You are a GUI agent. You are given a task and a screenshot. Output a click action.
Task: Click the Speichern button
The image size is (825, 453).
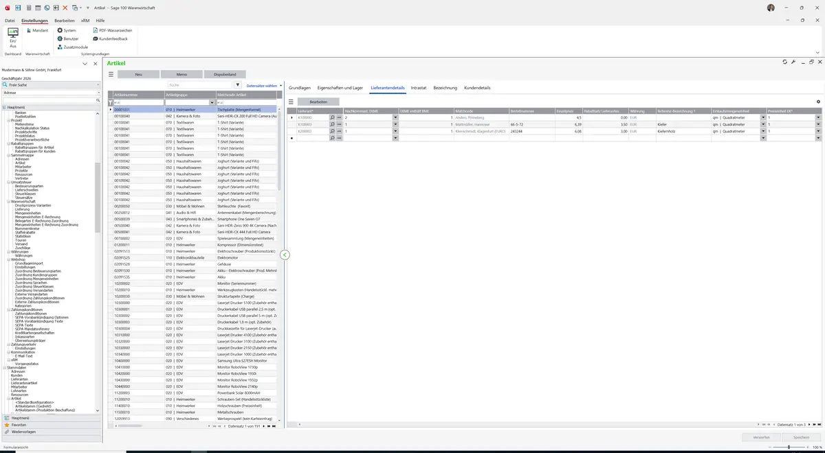[801, 437]
